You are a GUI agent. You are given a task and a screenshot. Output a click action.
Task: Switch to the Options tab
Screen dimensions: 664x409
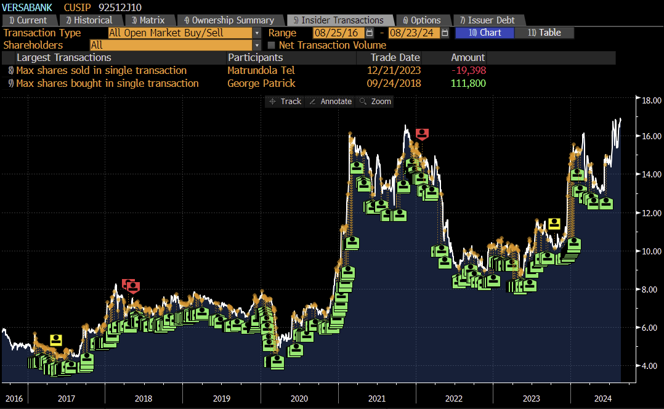[x=423, y=20]
